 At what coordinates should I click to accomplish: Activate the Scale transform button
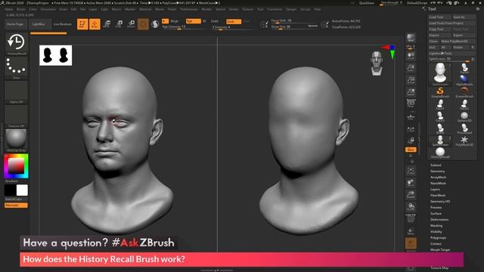pyautogui.click(x=119, y=24)
